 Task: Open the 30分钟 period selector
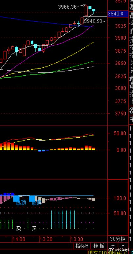[118, 239]
